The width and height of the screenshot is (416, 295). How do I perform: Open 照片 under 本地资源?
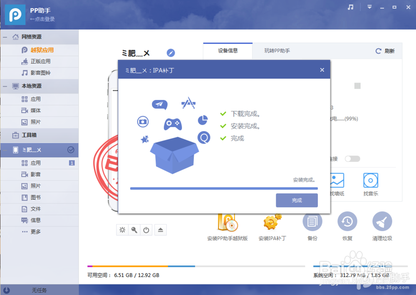click(39, 122)
